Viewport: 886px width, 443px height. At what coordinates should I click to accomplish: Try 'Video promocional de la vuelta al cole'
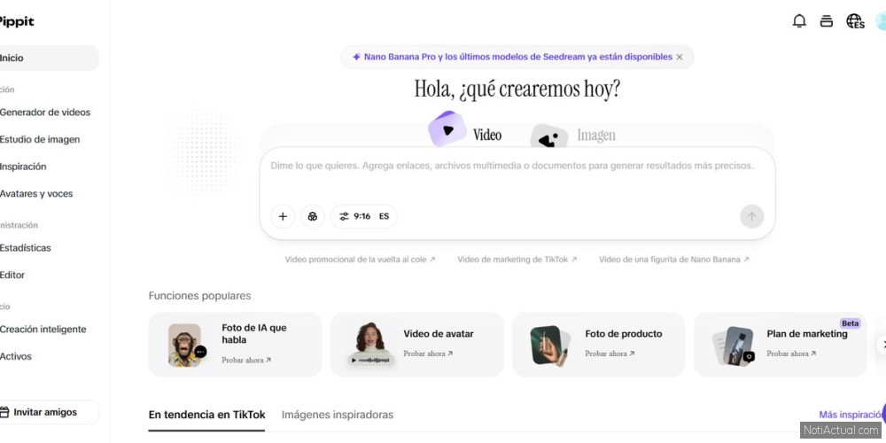[x=360, y=260]
